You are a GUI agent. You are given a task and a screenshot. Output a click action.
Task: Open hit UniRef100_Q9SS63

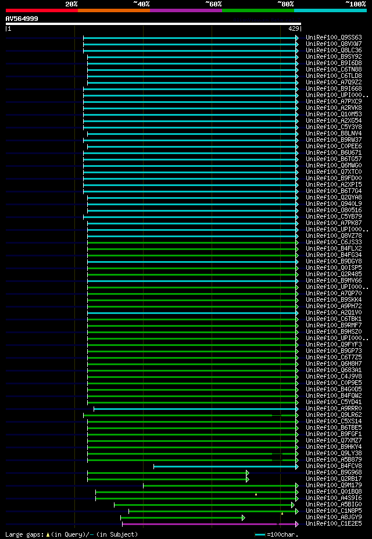334,37
